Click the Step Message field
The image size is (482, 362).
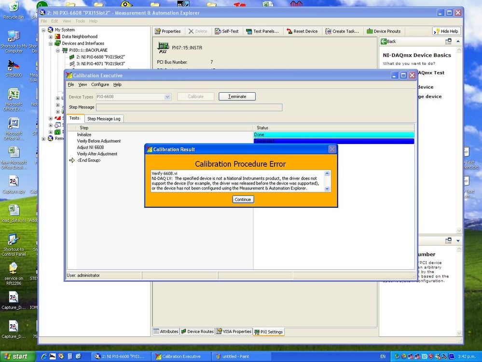pos(189,107)
